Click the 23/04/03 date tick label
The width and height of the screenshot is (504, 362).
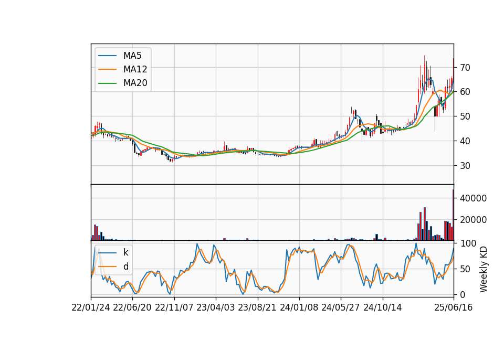point(215,307)
